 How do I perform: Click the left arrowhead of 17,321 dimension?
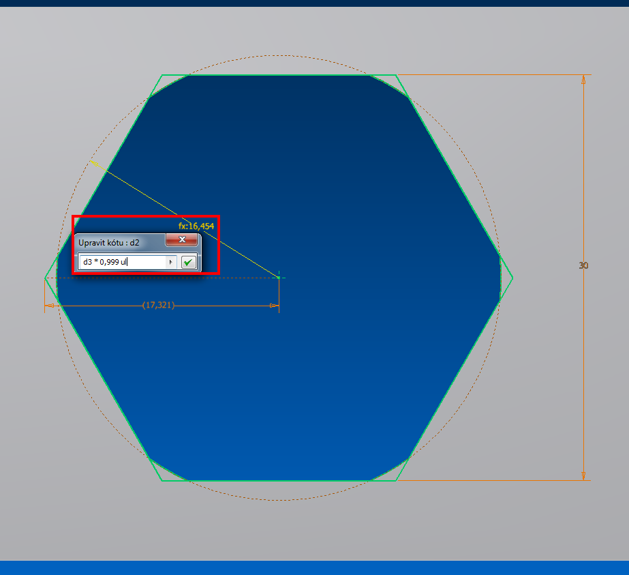click(50, 306)
